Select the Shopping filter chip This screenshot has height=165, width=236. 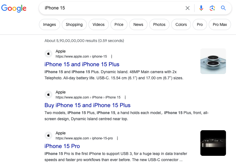coord(74,24)
